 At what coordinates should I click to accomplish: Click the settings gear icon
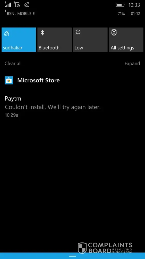coord(114,32)
